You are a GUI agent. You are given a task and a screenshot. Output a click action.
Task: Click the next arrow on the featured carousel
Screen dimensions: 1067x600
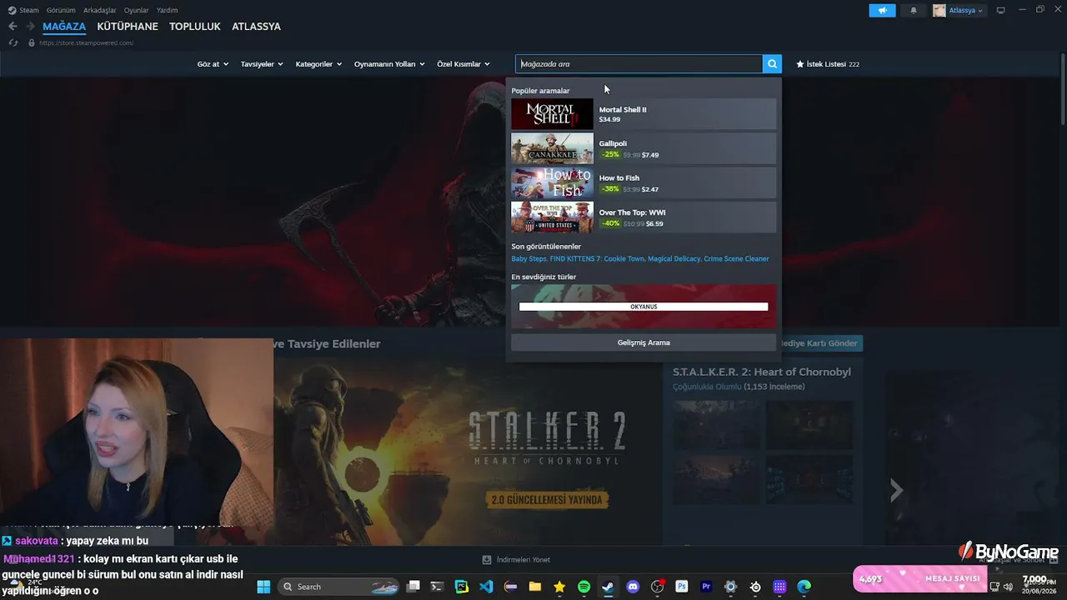896,490
